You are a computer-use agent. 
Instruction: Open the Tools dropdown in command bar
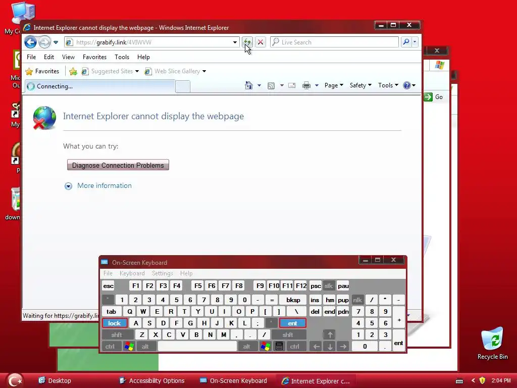pos(388,85)
